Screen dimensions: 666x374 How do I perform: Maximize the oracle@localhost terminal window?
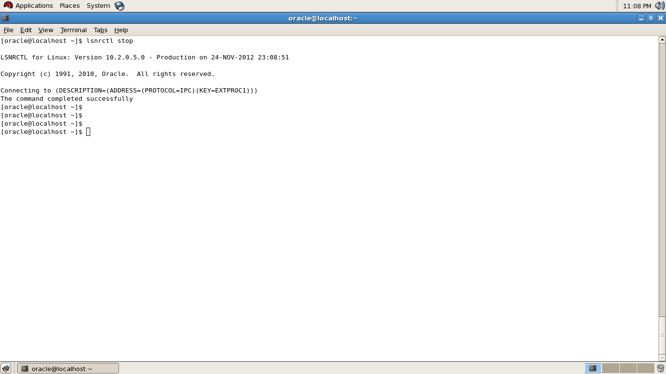[x=651, y=18]
